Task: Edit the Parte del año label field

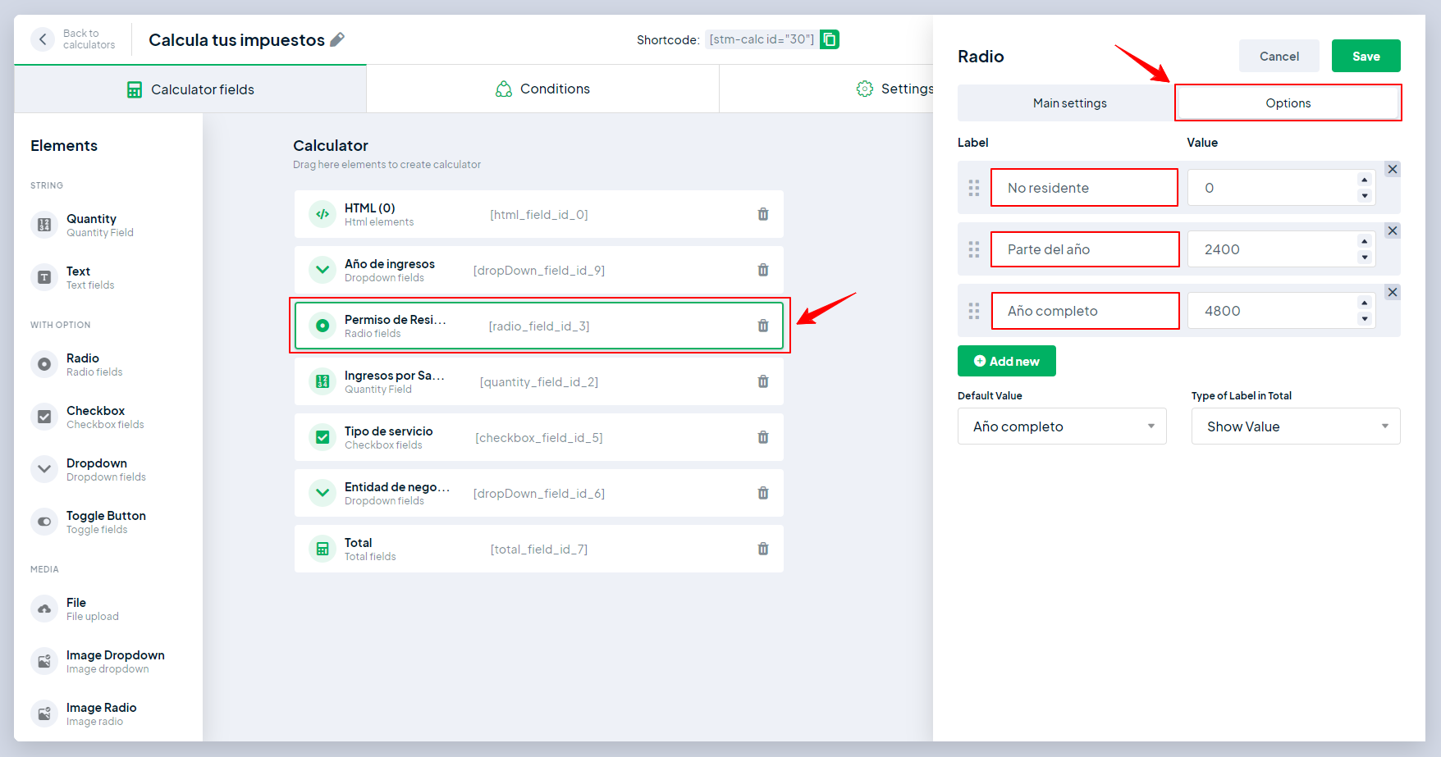Action: (x=1084, y=249)
